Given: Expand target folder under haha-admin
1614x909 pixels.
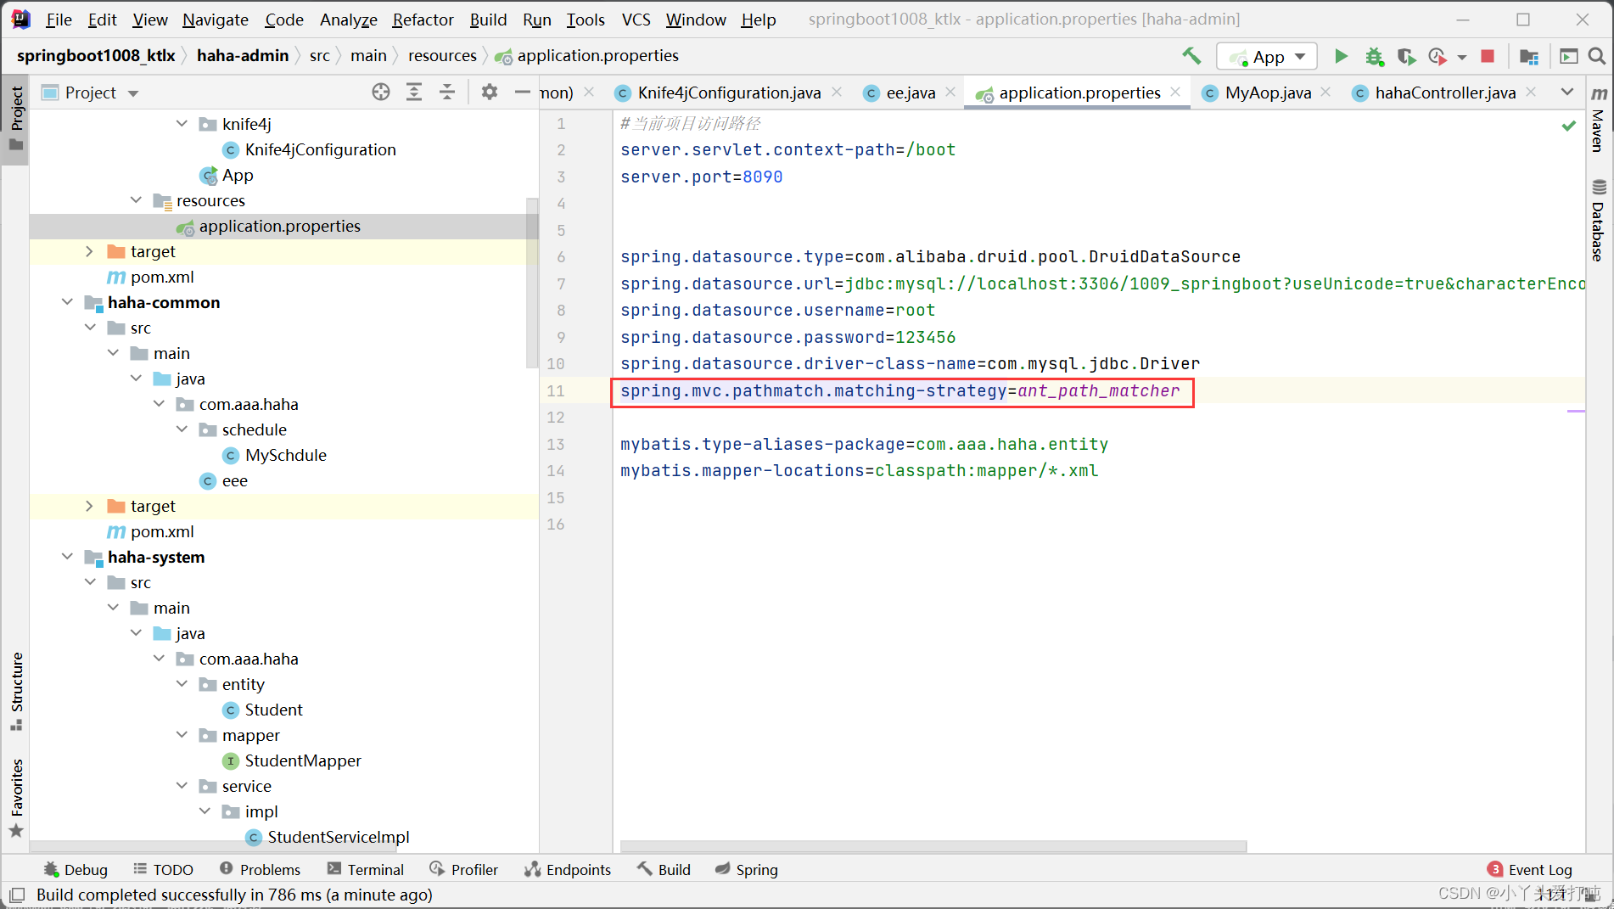Looking at the screenshot, I should pyautogui.click(x=90, y=251).
